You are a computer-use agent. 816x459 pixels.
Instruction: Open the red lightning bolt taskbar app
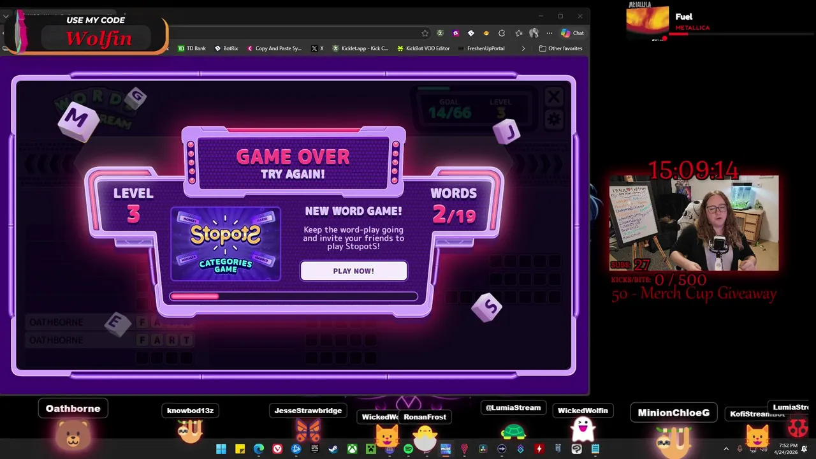539,449
